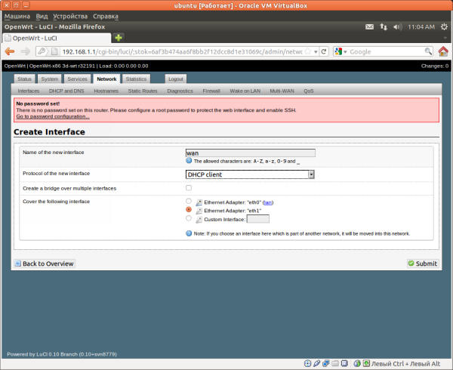Open the Statistics tab
This screenshot has width=453, height=370.
pyautogui.click(x=136, y=79)
